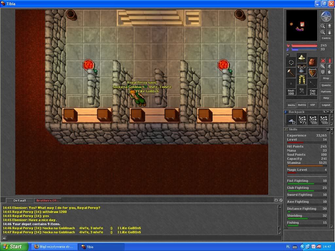Enable defensive fighting mode

pos(323,72)
